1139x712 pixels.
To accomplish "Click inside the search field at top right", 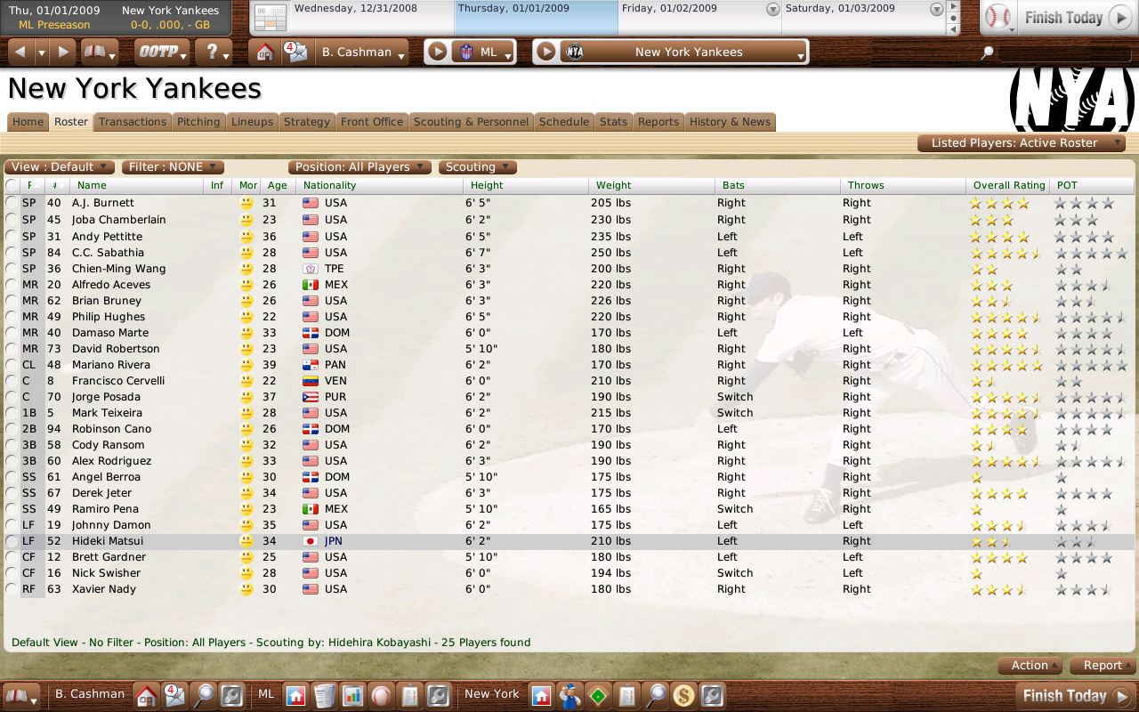I will (x=1063, y=53).
